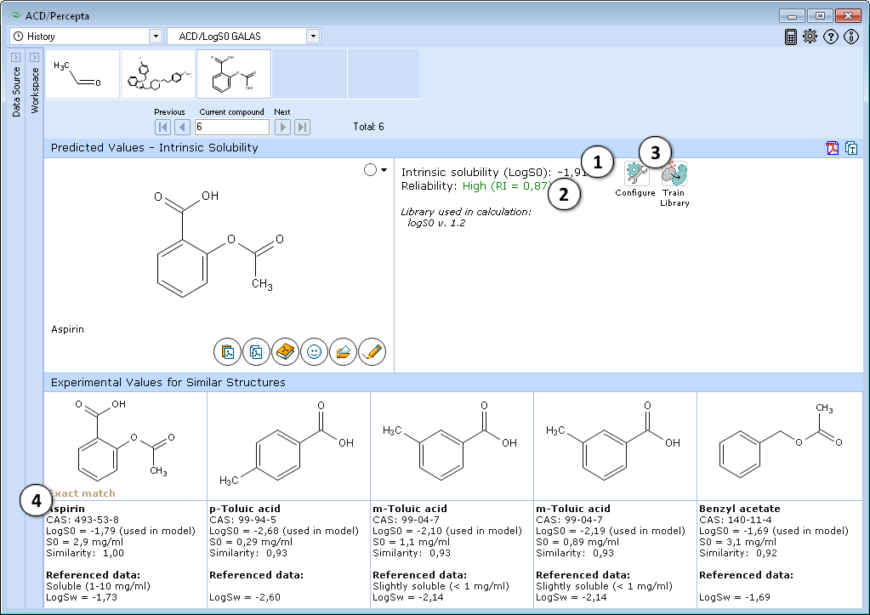Open settings gear icon top right
Screen dimensions: 870x615
(x=810, y=37)
